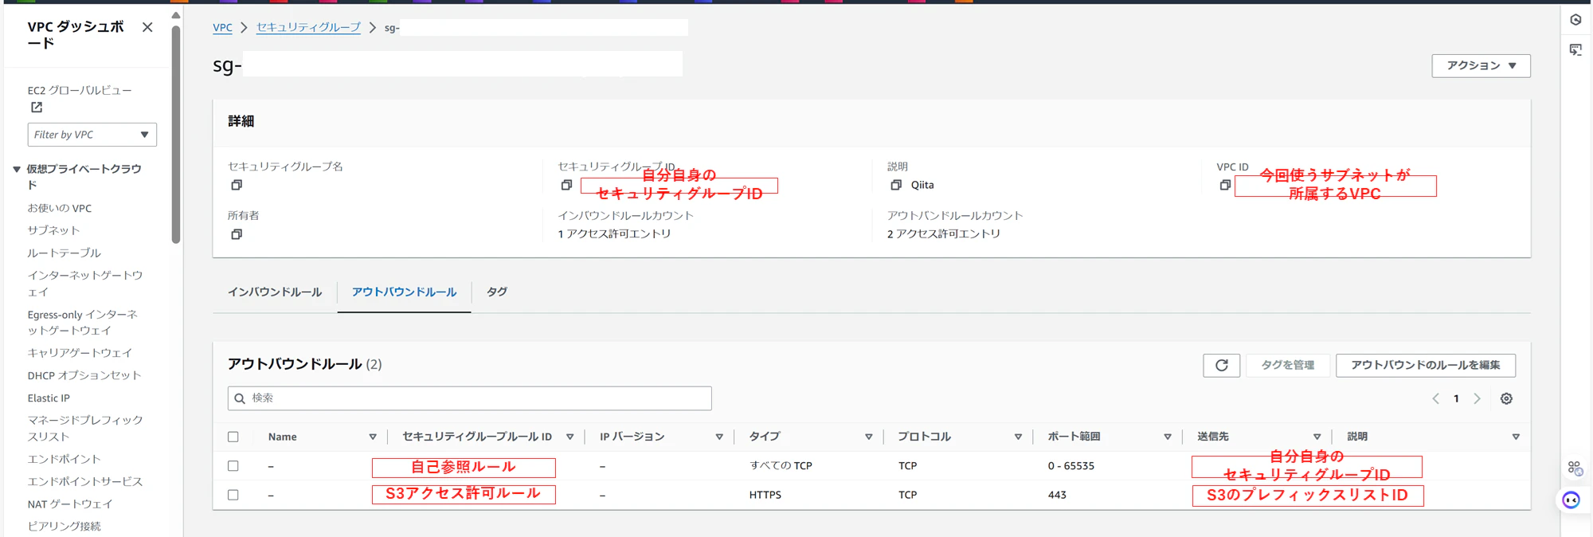This screenshot has height=537, width=1593.
Task: Select the HTTPS rule checkbox
Action: [233, 495]
